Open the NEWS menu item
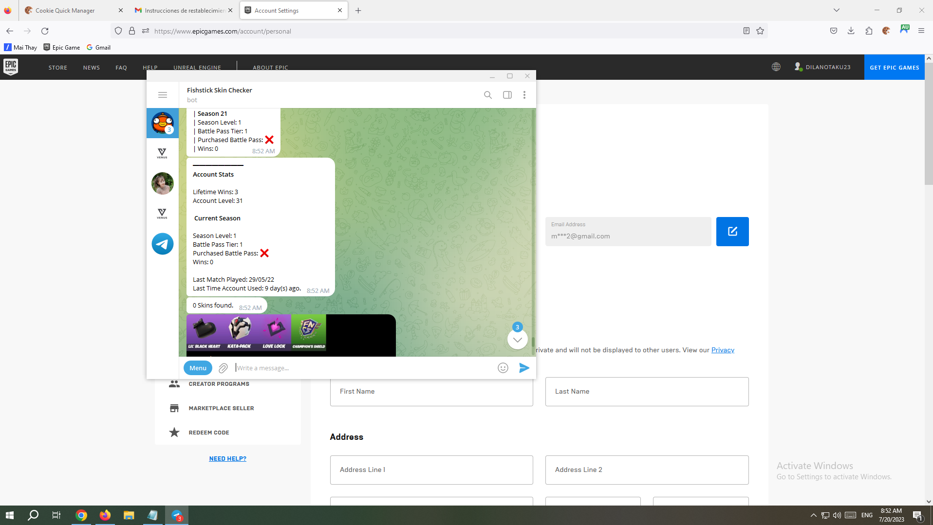This screenshot has width=933, height=525. pos(92,68)
